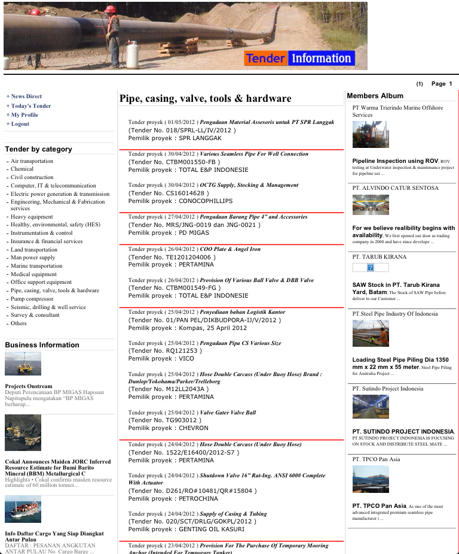The width and height of the screenshot is (459, 554).
Task: Click the broken PT. Tarub Kirana image
Action: (x=371, y=267)
